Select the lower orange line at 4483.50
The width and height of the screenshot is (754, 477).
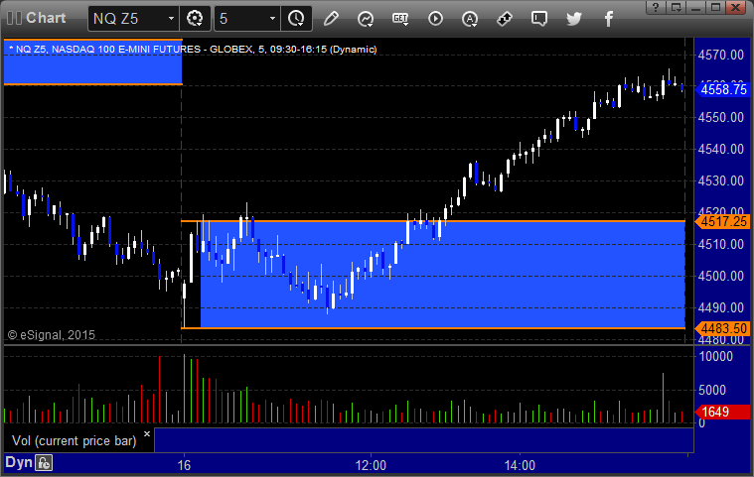(433, 328)
